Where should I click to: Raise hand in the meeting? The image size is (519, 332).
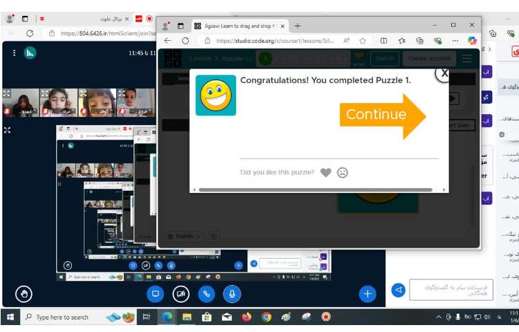tap(24, 293)
